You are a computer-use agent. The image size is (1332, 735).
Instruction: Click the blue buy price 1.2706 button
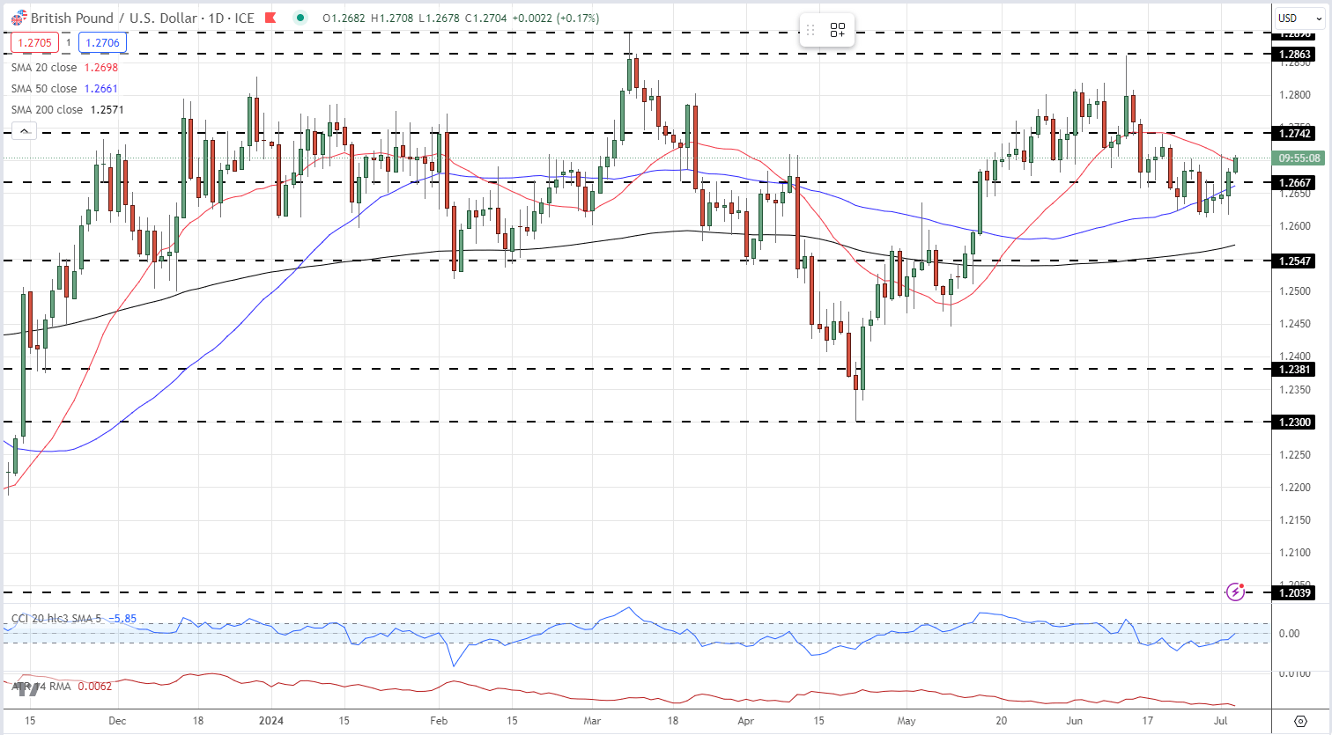click(103, 42)
